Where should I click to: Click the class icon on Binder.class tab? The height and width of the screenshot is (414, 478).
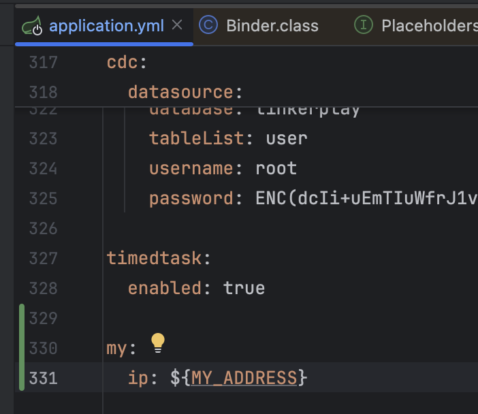(208, 26)
